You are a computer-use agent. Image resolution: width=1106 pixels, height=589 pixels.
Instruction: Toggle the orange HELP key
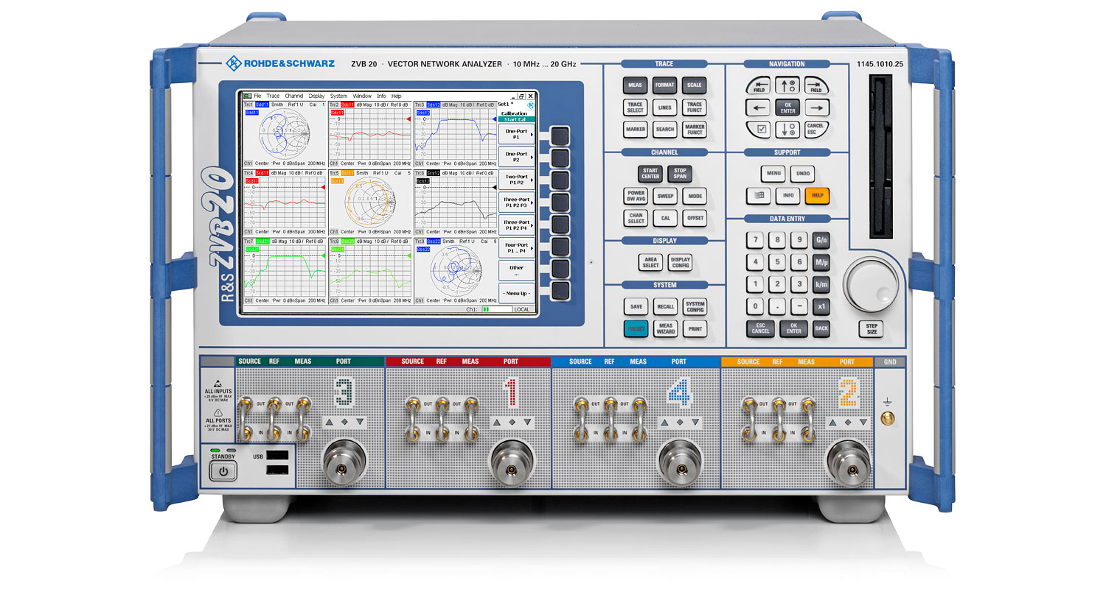pos(818,196)
